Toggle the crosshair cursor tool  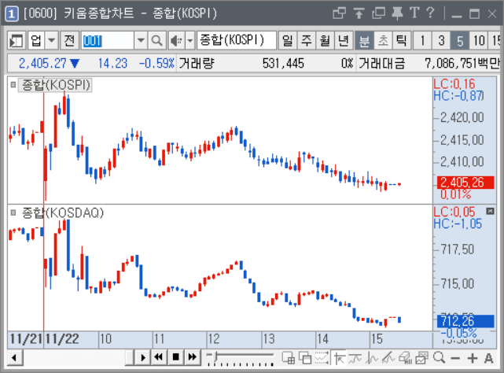[x=338, y=358]
